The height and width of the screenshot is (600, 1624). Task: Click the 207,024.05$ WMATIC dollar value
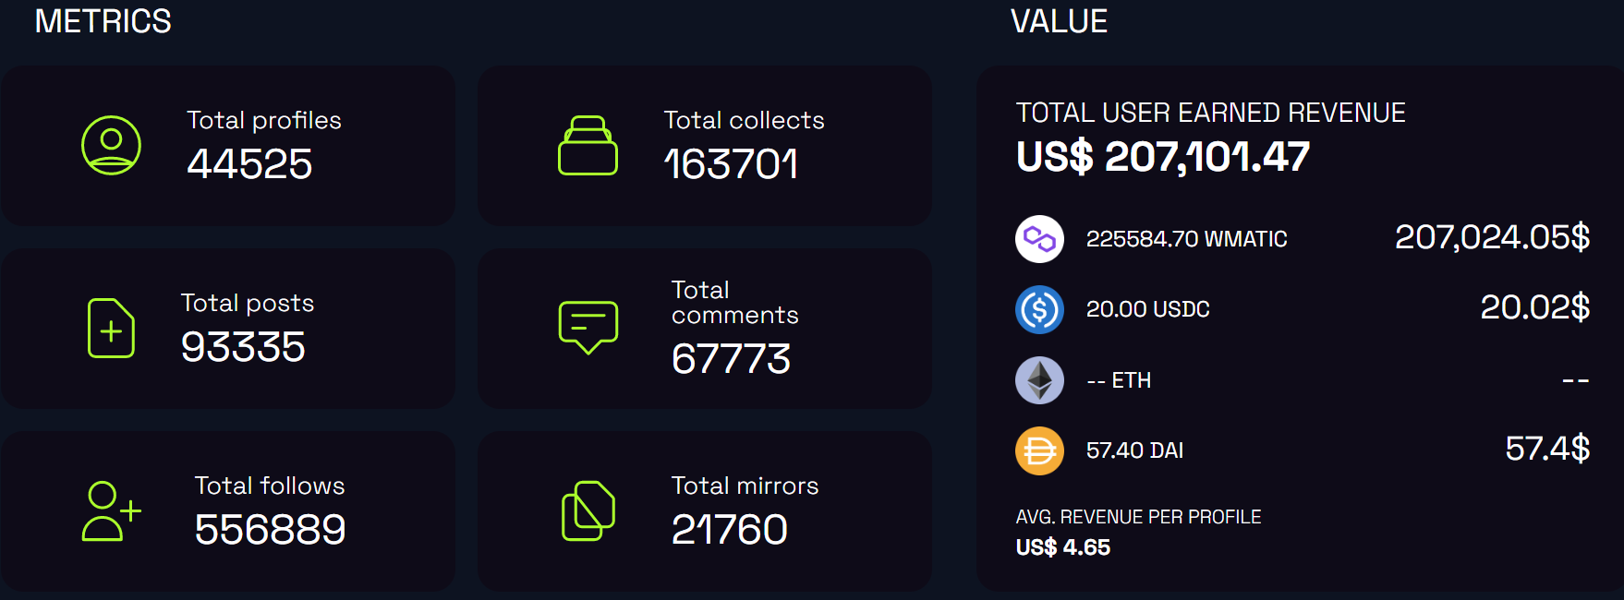click(x=1492, y=237)
